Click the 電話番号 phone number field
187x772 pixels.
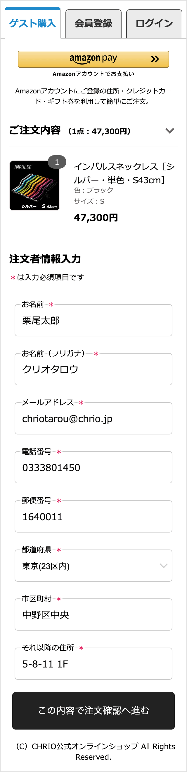tap(94, 467)
